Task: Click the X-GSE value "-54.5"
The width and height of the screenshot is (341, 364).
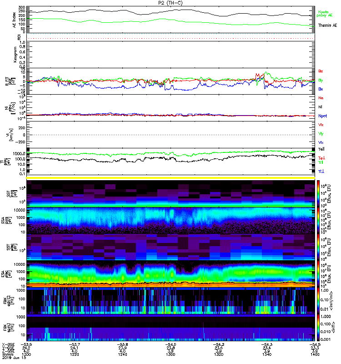Action: click(315, 344)
